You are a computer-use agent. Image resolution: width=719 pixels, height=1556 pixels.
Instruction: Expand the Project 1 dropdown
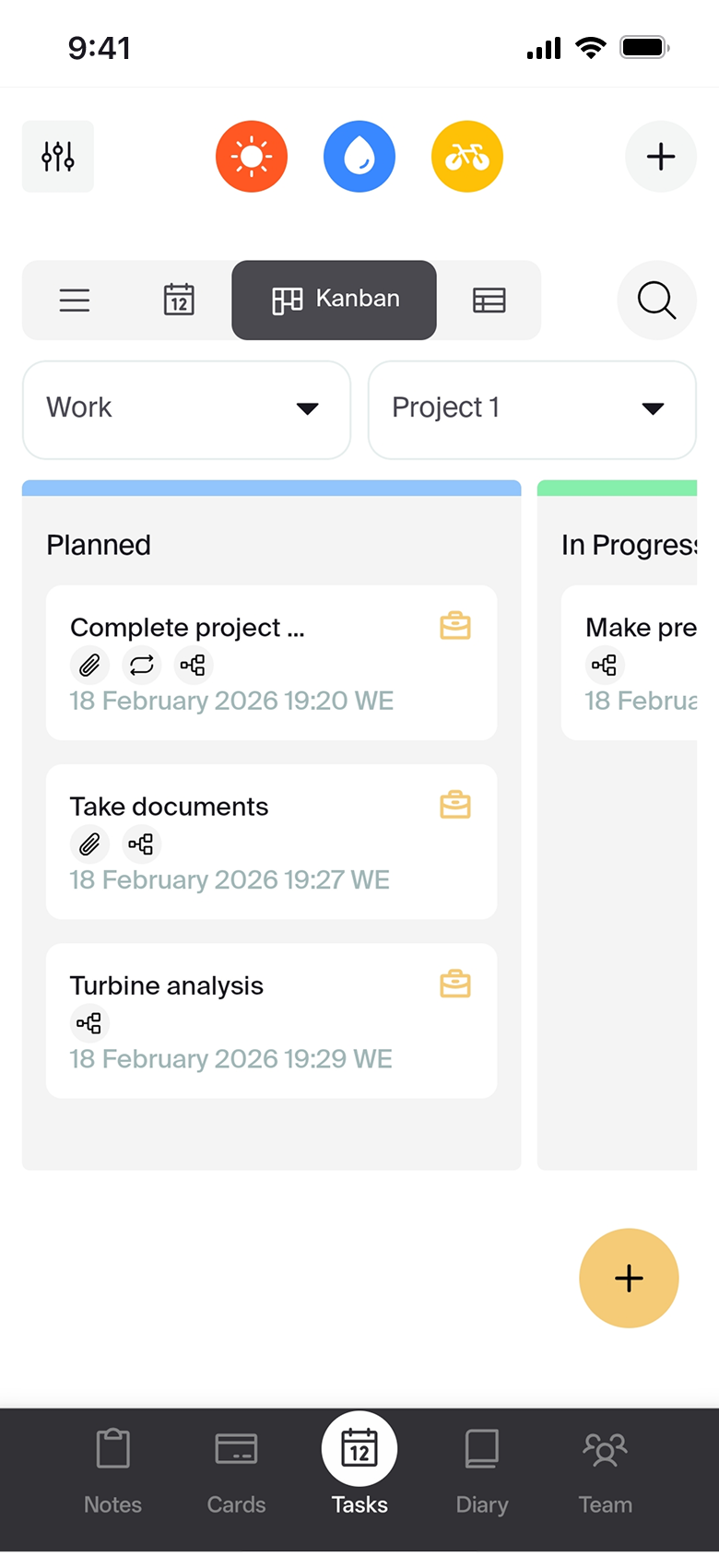point(532,409)
